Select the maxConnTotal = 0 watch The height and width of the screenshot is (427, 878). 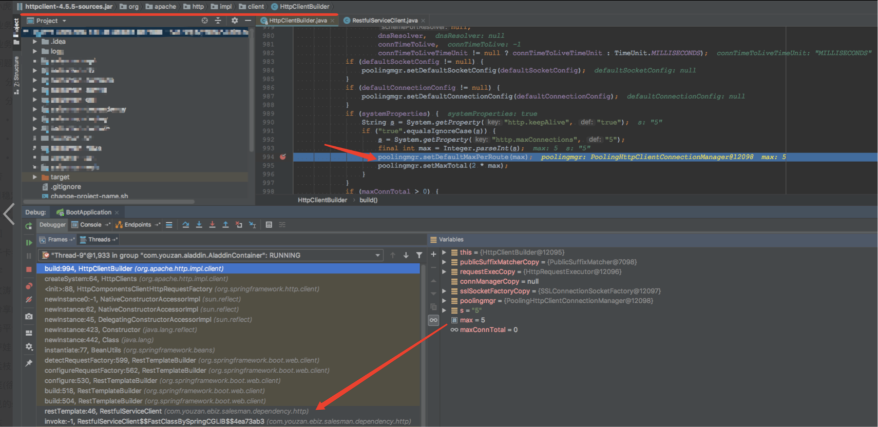point(484,330)
